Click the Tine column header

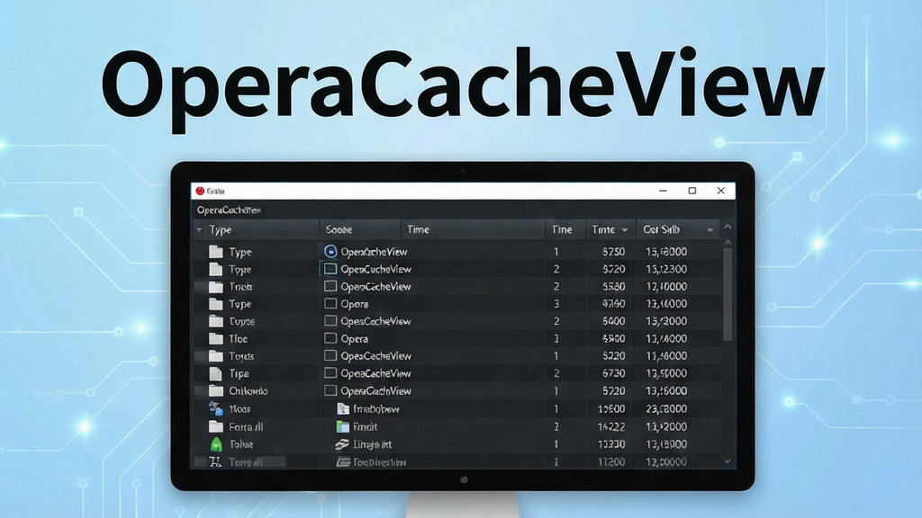click(565, 229)
